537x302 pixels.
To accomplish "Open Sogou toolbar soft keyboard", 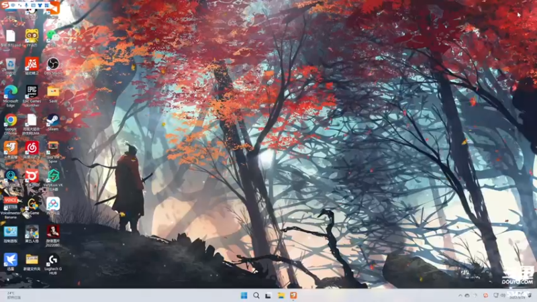I will click(33, 5).
